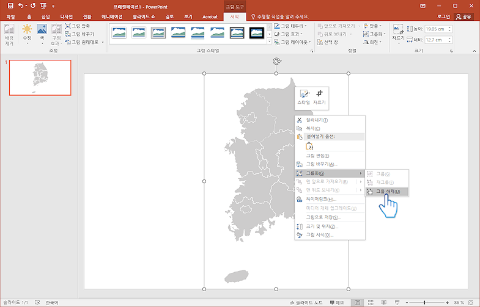
Task: Switch to the 슬라이드 쇼 tab
Action: click(x=144, y=17)
